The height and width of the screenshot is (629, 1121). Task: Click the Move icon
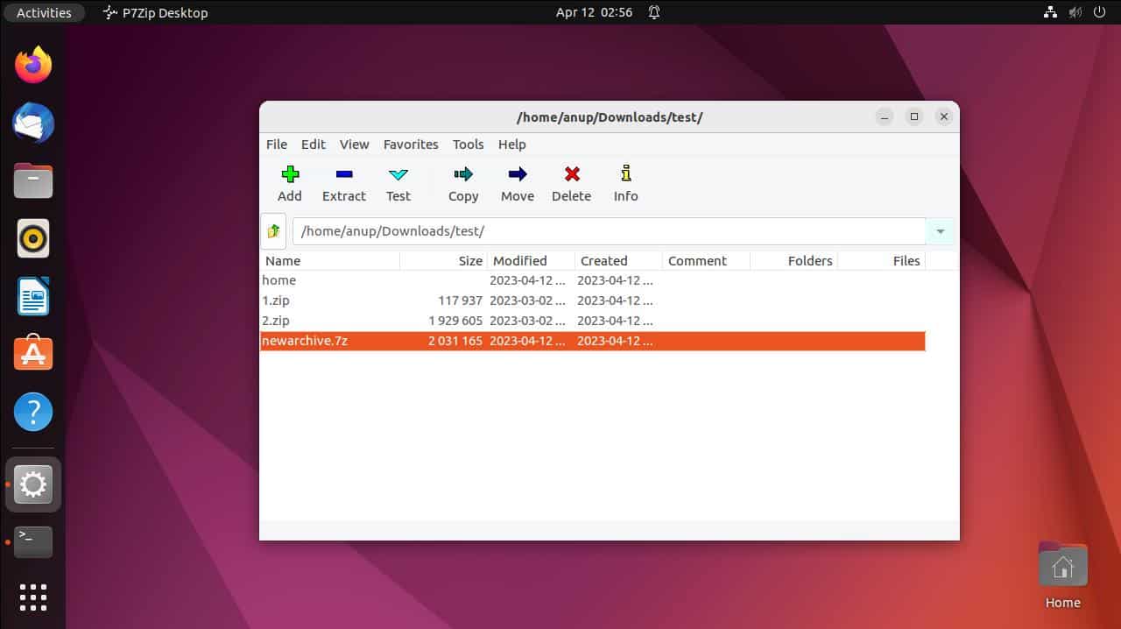coord(517,183)
